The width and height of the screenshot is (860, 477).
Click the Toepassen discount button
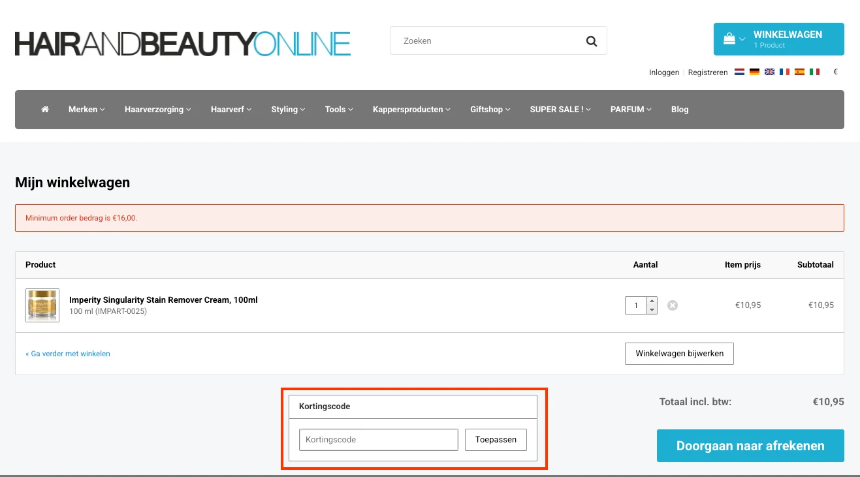coord(496,440)
